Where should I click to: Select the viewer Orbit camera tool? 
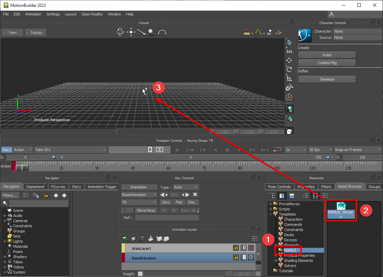[x=120, y=32]
